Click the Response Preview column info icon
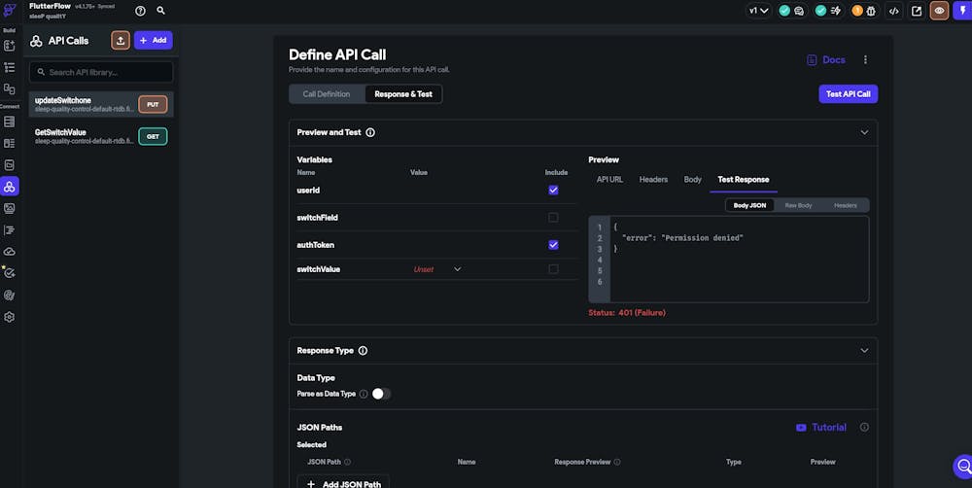The image size is (972, 488). (x=617, y=462)
